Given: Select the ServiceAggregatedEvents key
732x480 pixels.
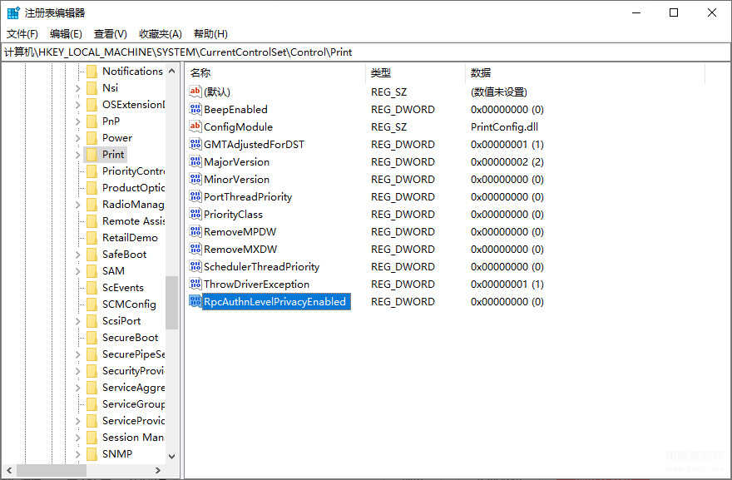Looking at the screenshot, I should coord(133,388).
